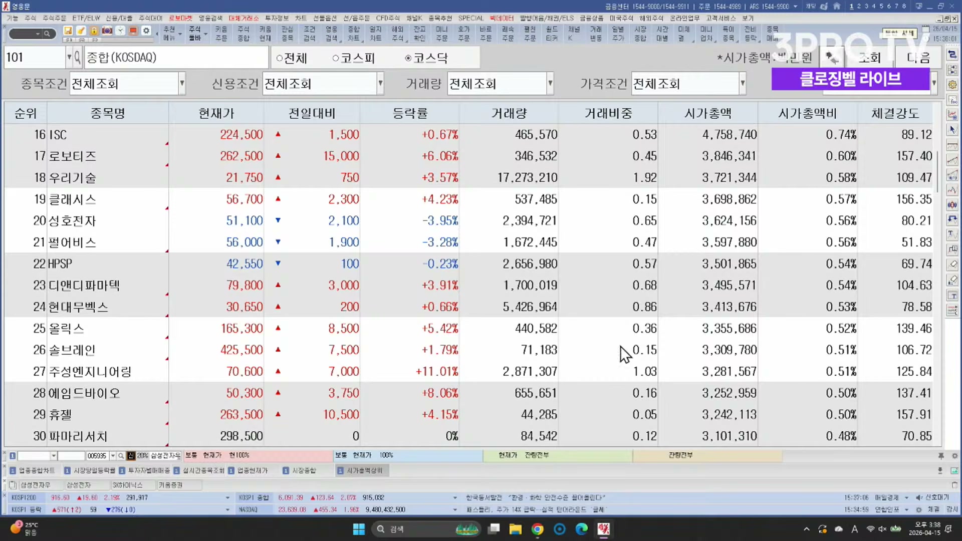Select the 전체 market radio button

pos(280,59)
